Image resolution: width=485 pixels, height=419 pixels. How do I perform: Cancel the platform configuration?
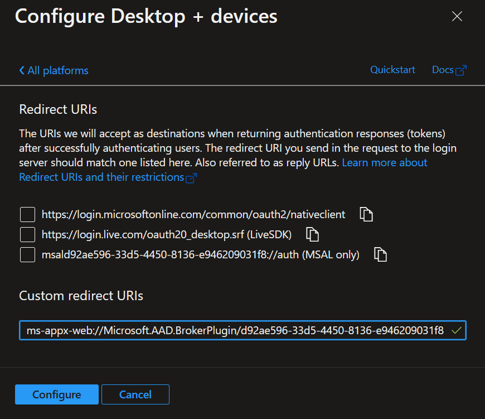pyautogui.click(x=135, y=394)
